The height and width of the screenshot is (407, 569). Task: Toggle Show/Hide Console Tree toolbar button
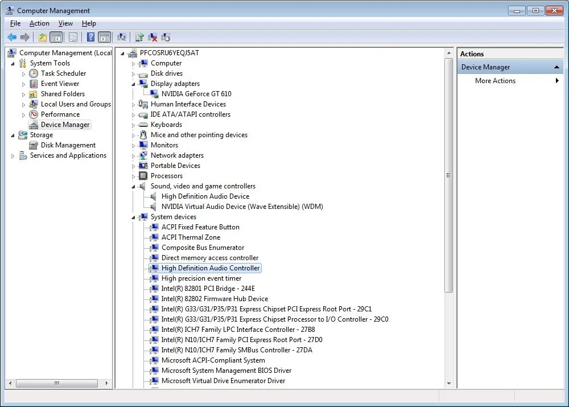[56, 37]
